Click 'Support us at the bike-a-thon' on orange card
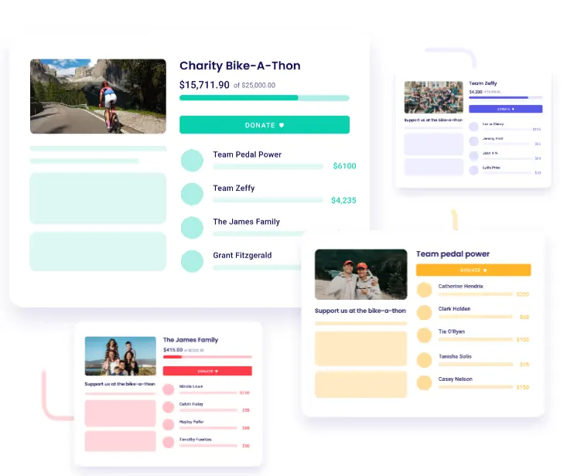Image resolution: width=574 pixels, height=476 pixels. 360,311
